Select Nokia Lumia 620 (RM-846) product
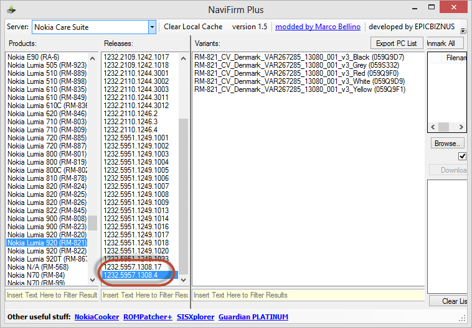Image resolution: width=472 pixels, height=328 pixels. [x=47, y=114]
